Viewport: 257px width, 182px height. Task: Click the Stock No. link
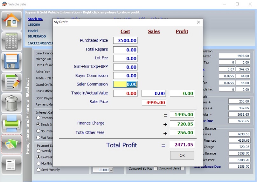click(35, 19)
